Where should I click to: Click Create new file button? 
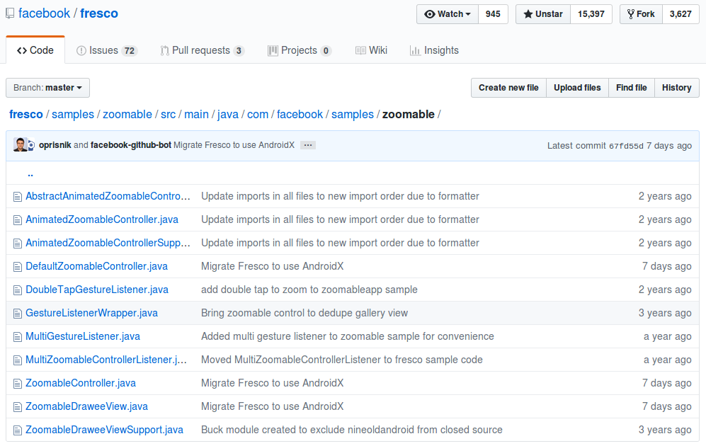click(x=508, y=88)
